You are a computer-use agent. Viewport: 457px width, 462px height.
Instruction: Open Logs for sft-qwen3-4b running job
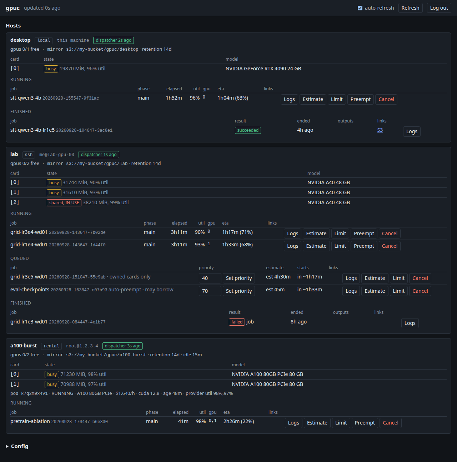289,99
